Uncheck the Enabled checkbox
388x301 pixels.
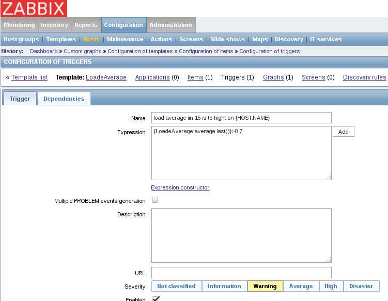(x=156, y=298)
